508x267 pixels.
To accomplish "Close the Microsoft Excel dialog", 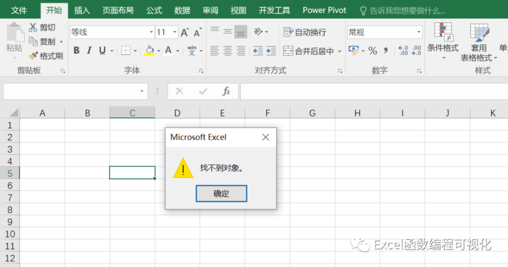I will [266, 137].
